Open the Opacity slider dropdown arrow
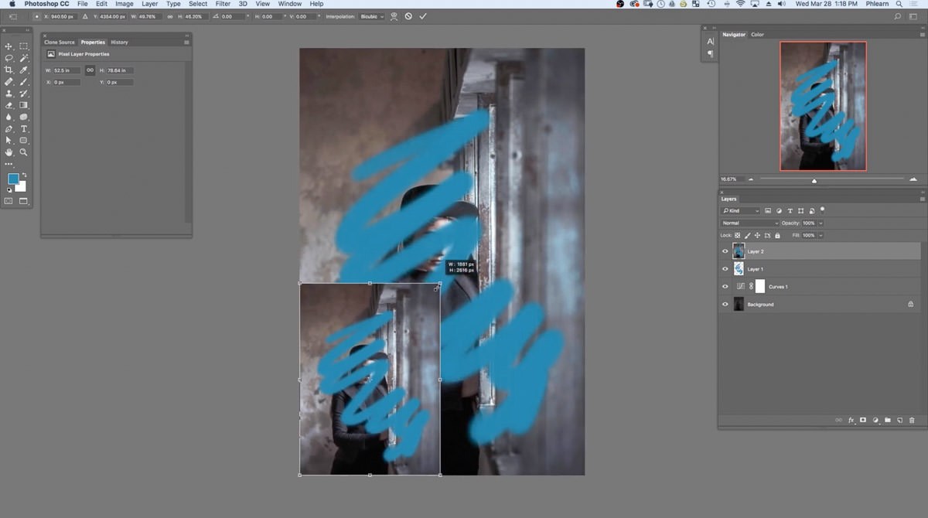The image size is (928, 518). (821, 223)
